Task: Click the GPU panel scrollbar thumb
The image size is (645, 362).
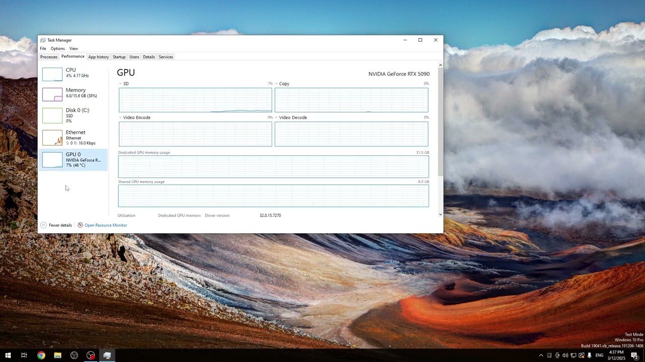Action: tap(440, 122)
